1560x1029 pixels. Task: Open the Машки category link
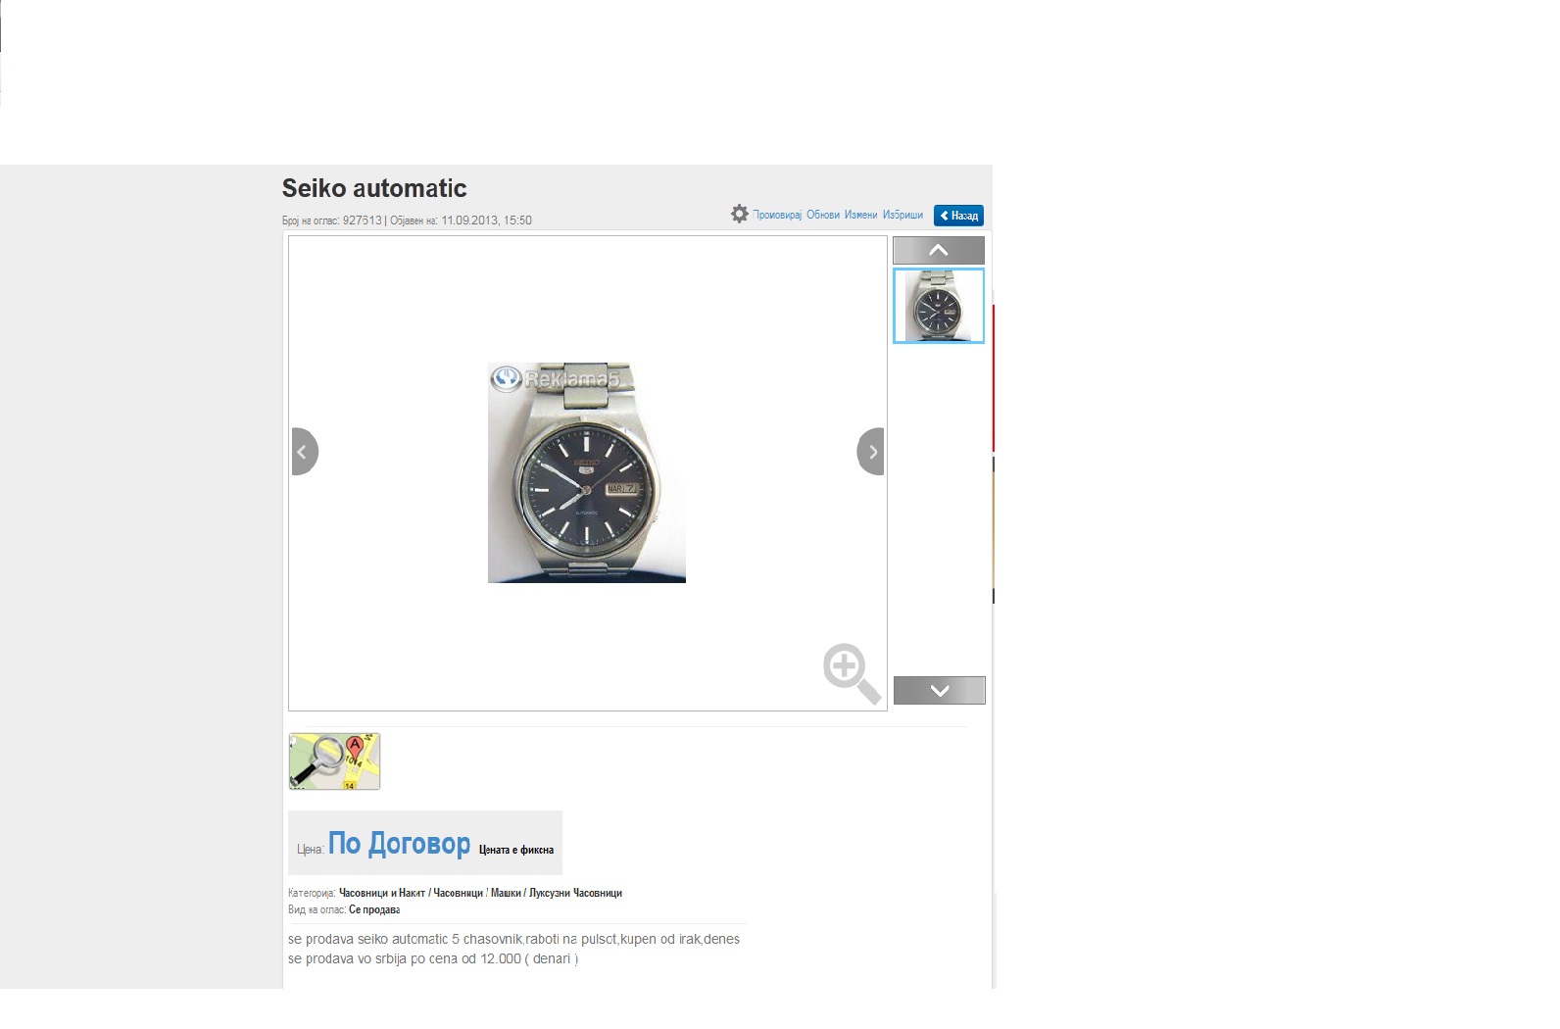click(506, 893)
